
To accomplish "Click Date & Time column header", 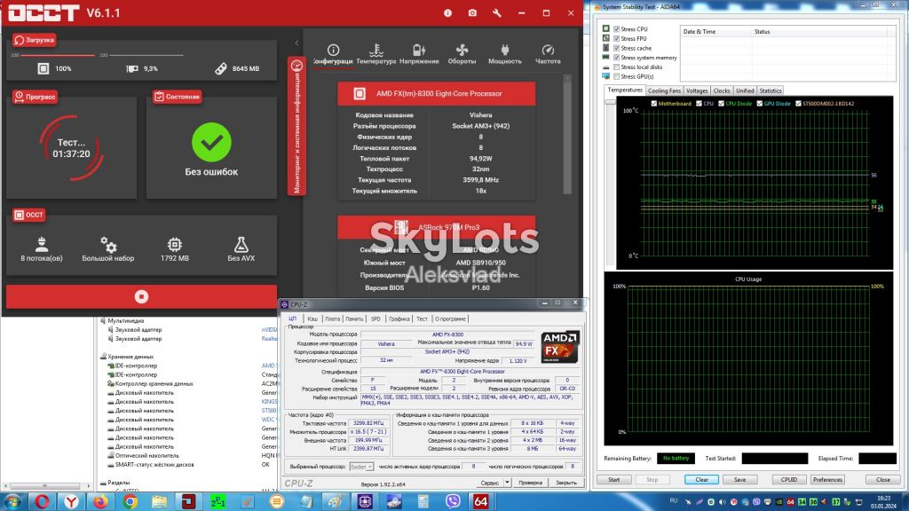I will pos(716,32).
